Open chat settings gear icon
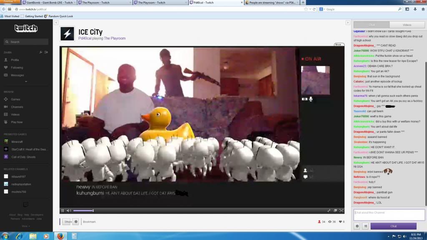The width and height of the screenshot is (427, 240). click(x=357, y=226)
